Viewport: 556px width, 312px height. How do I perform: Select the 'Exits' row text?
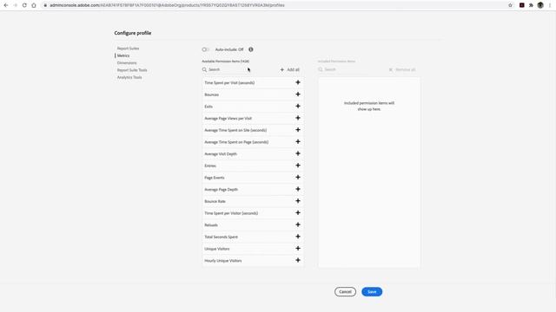point(208,107)
